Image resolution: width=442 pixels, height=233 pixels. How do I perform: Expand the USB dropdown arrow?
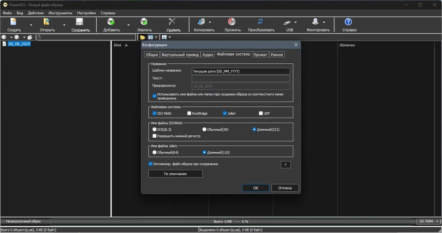pos(295,22)
